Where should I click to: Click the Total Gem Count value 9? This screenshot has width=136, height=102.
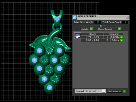125,22
